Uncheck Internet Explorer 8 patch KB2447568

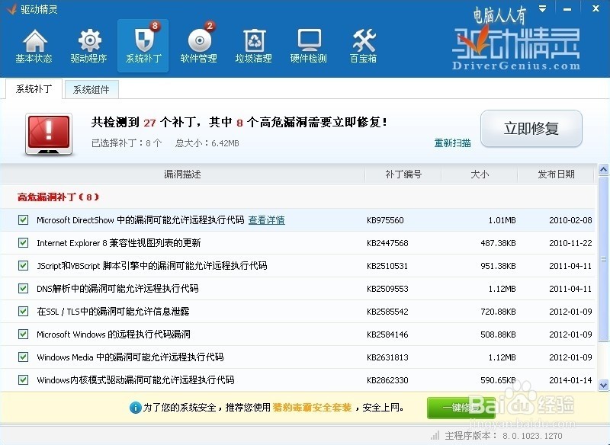click(24, 243)
